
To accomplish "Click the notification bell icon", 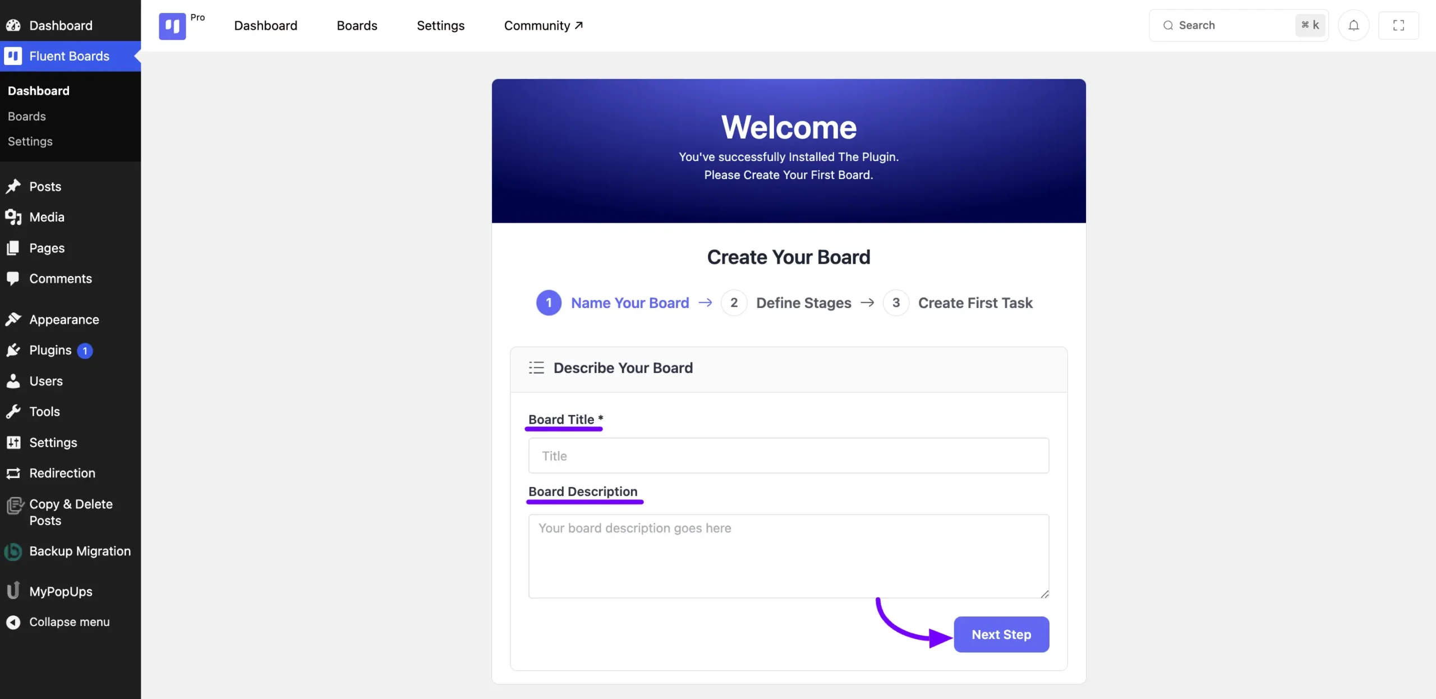I will [x=1354, y=25].
